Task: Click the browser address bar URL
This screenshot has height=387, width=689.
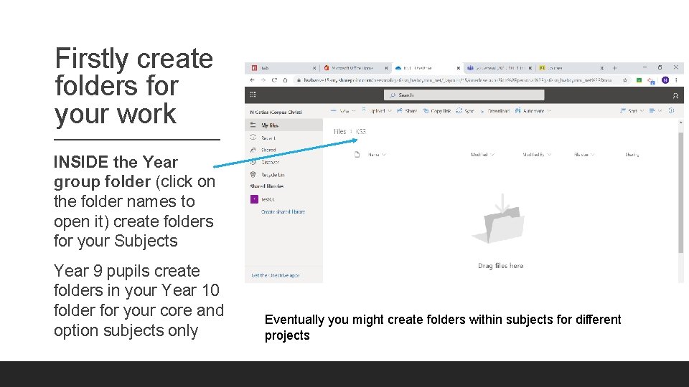Action: (x=457, y=80)
